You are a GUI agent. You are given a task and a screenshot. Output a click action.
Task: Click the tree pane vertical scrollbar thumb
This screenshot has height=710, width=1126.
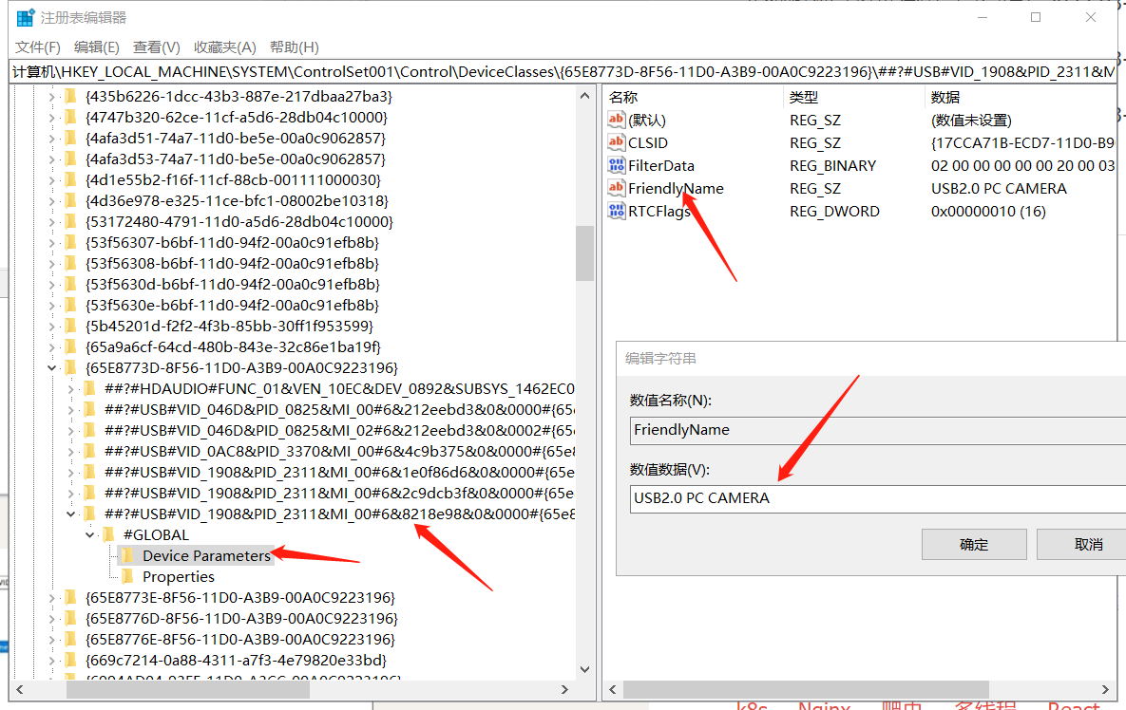click(584, 253)
